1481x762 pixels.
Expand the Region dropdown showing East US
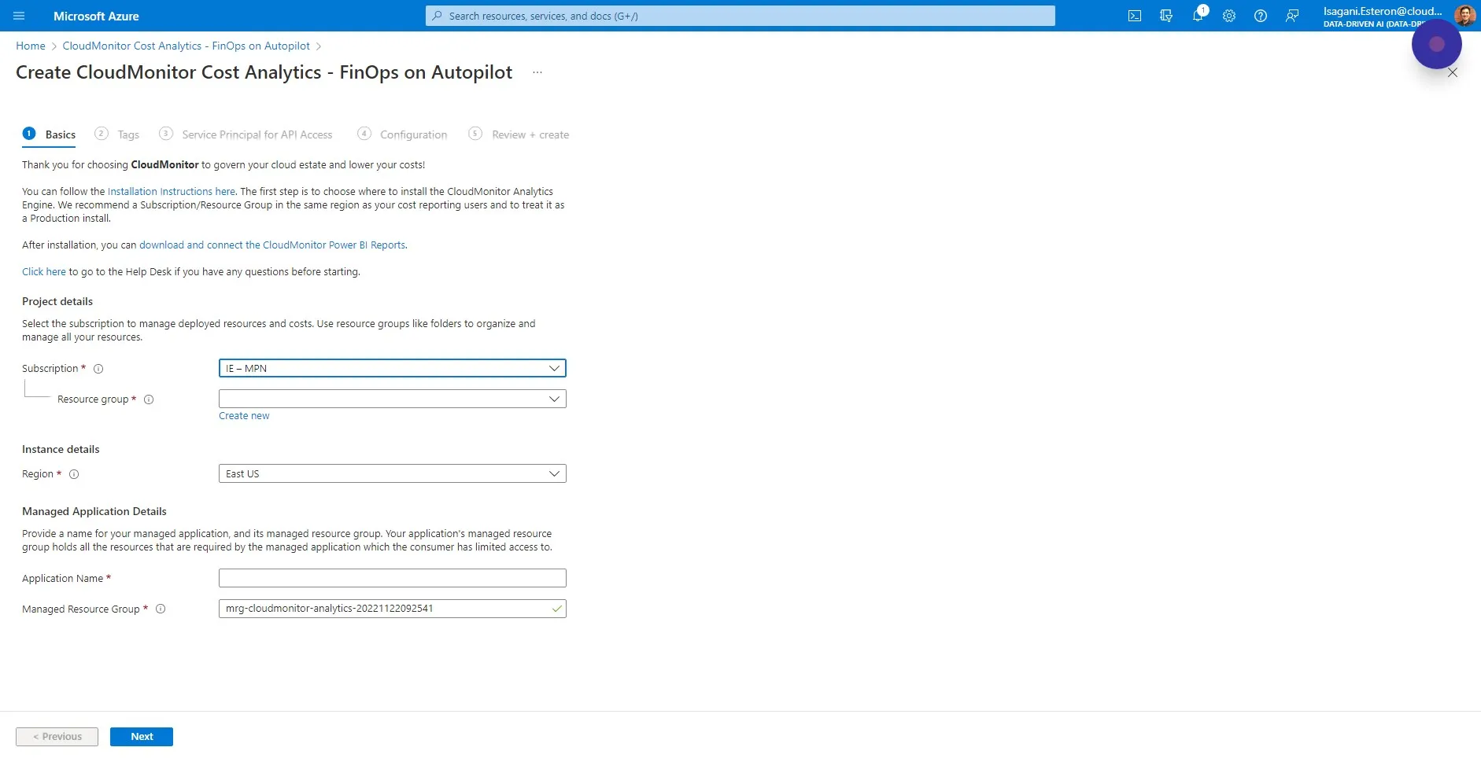(x=392, y=473)
